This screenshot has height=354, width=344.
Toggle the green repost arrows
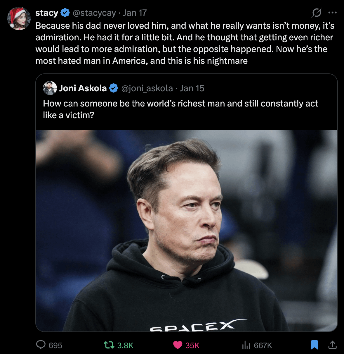tap(109, 345)
